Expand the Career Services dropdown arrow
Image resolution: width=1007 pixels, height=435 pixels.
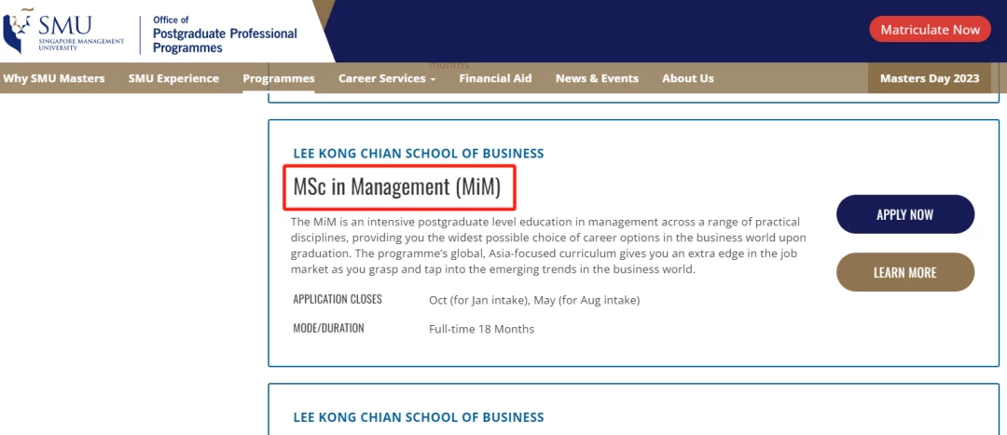click(x=433, y=79)
